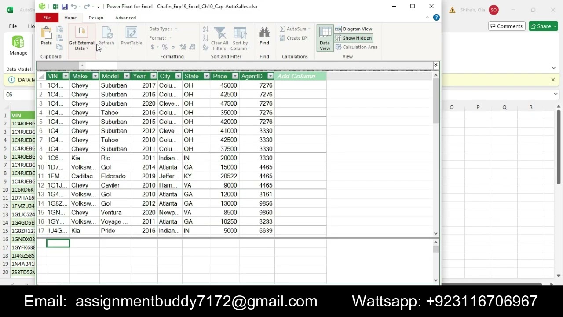The height and width of the screenshot is (317, 563).
Task: Click the Power Pivot help icon
Action: coord(436,18)
